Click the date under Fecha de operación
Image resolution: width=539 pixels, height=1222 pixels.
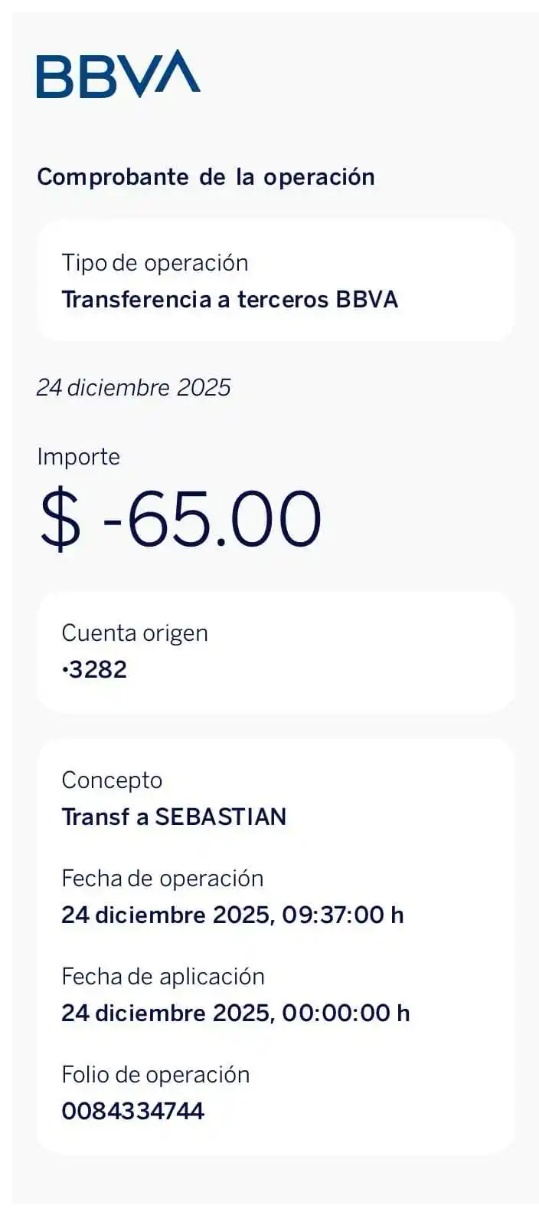pyautogui.click(x=166, y=915)
